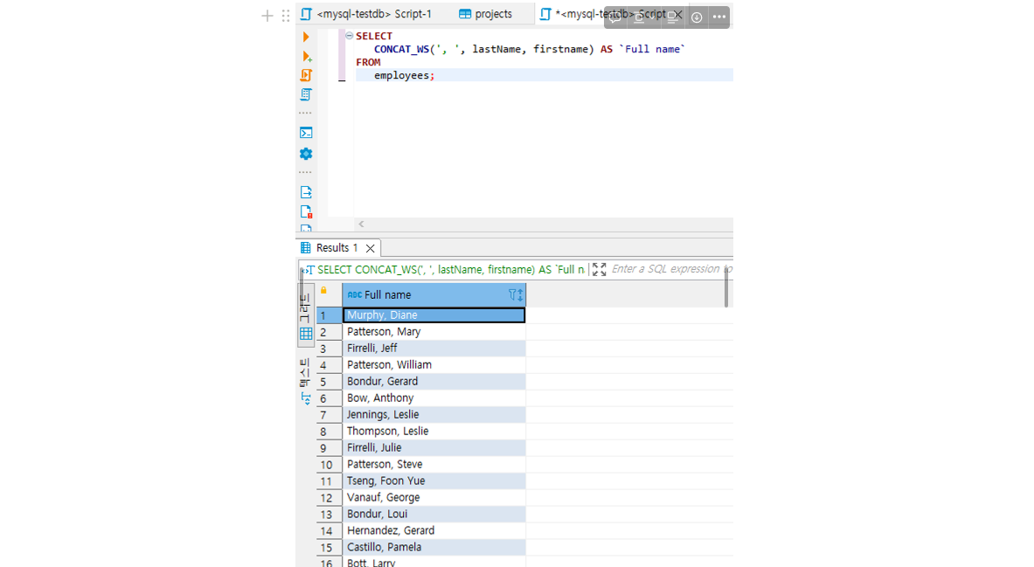Switch to <mysql-testdb> Script-1 tab
This screenshot has height=567, width=1034.
coord(366,14)
